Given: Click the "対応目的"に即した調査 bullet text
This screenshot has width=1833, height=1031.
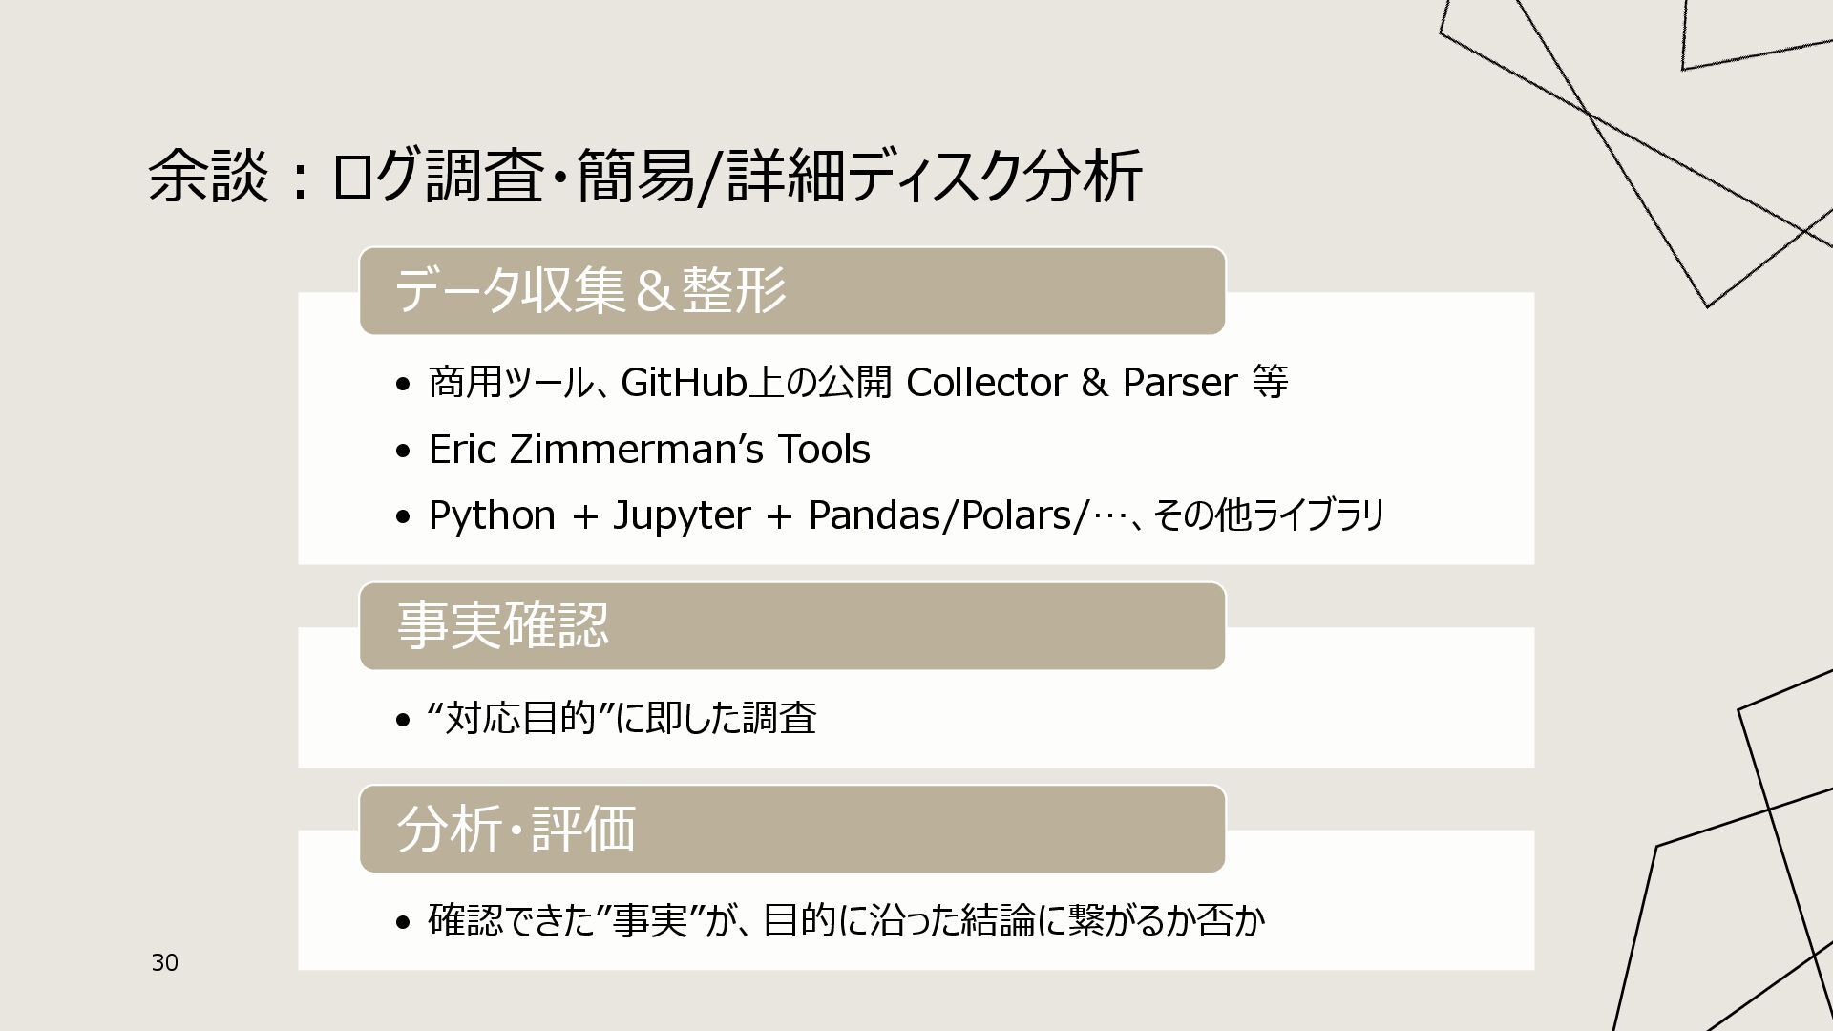Looking at the screenshot, I should click(x=622, y=719).
